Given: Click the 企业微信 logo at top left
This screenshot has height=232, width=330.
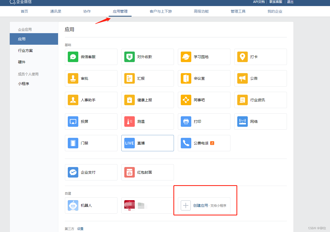Looking at the screenshot, I should pos(20,2).
